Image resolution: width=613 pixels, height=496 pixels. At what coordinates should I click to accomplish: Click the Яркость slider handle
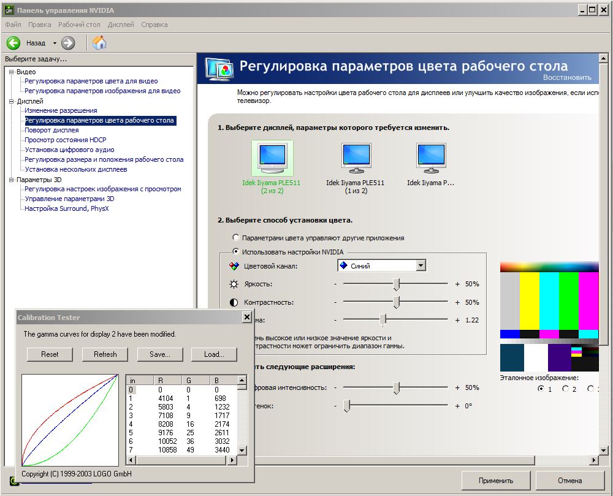(397, 284)
